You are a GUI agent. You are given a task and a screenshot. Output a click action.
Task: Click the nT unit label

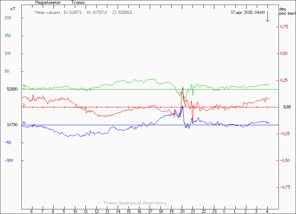coord(13,8)
